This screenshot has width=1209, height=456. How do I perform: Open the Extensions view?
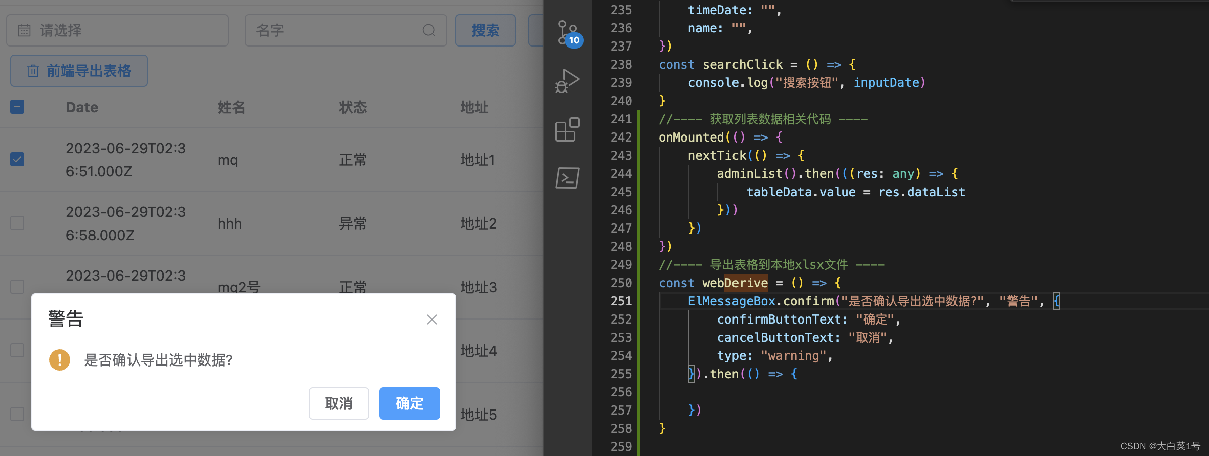click(568, 130)
